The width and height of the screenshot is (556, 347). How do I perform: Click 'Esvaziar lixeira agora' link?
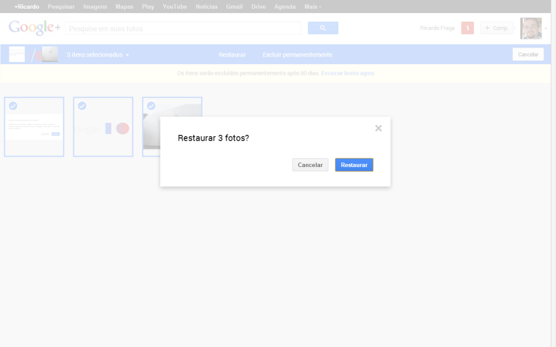(x=347, y=73)
